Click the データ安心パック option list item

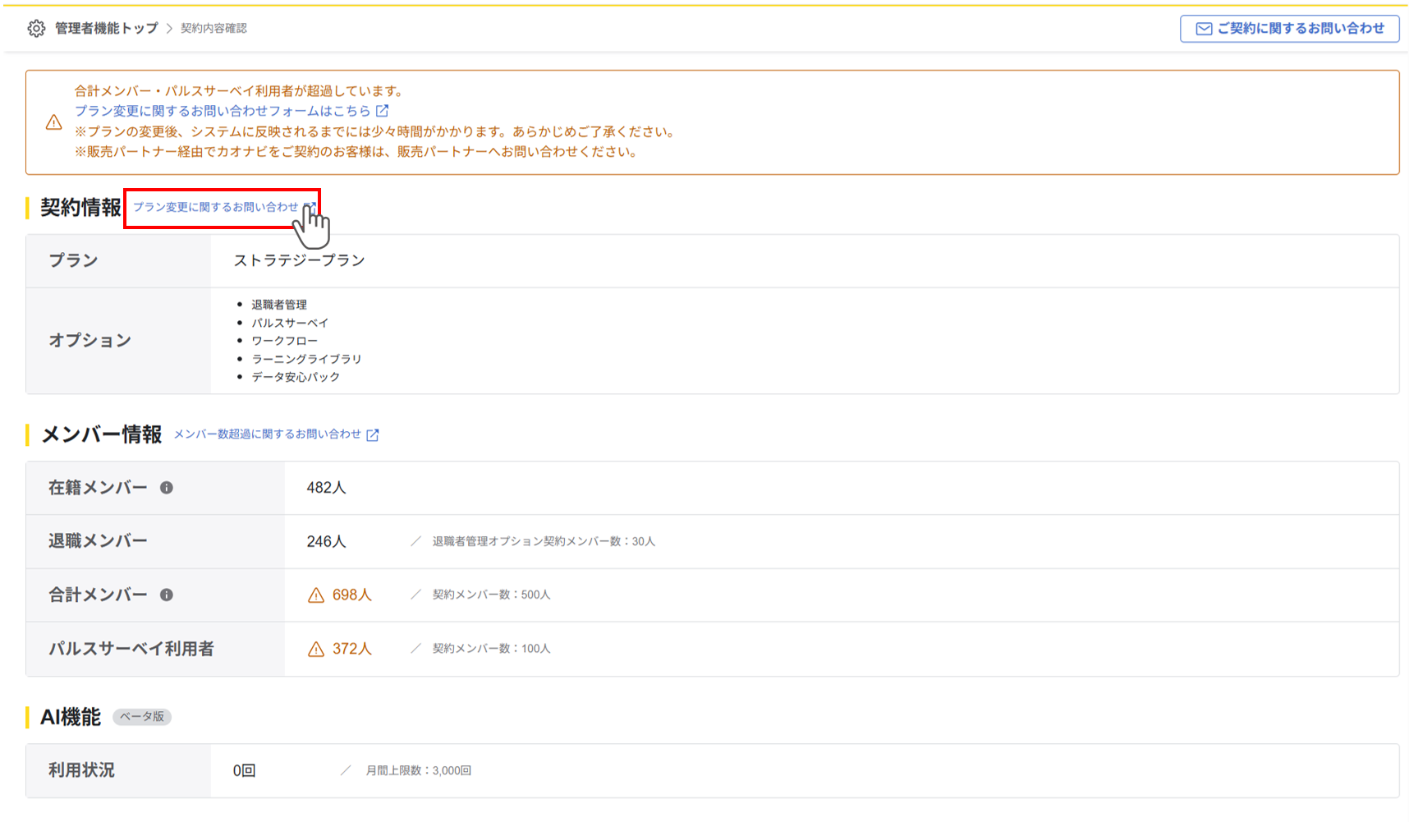296,377
